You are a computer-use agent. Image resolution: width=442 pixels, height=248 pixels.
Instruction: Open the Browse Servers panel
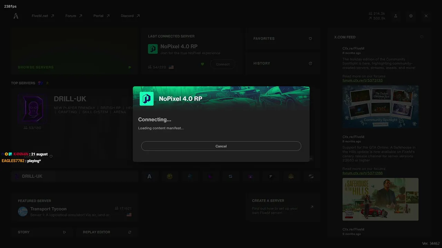pyautogui.click(x=75, y=51)
